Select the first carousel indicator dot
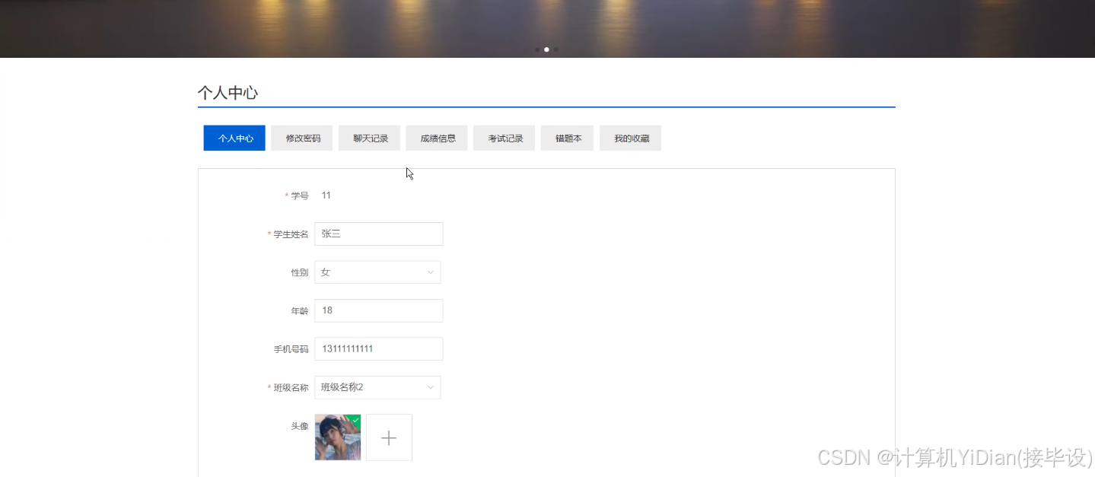 click(537, 49)
